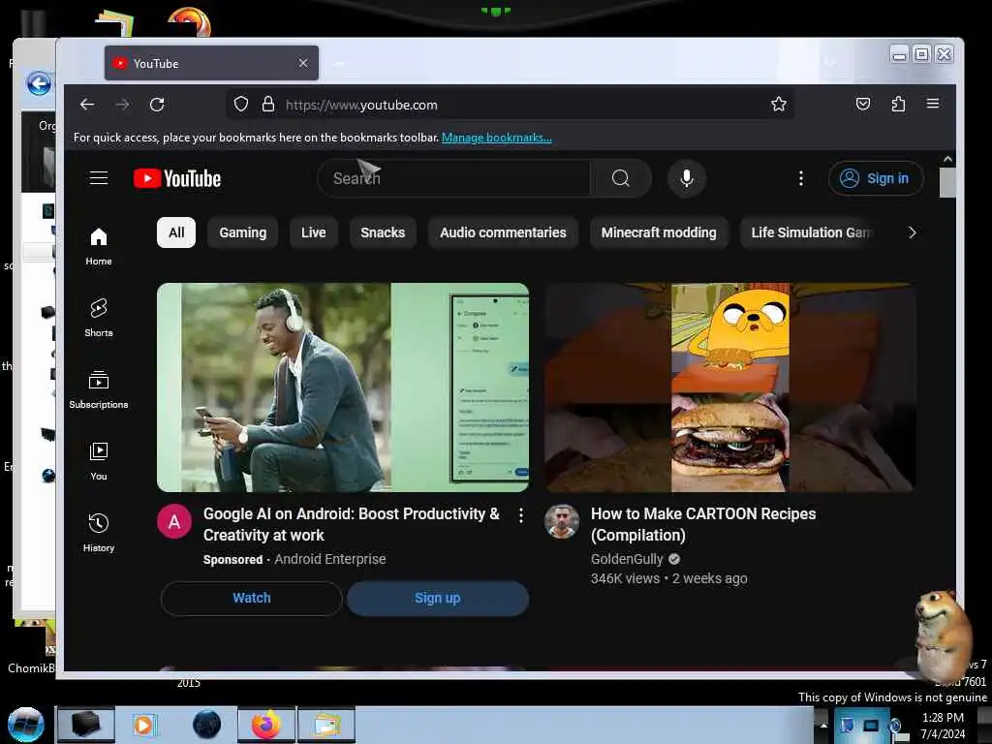Open the Firefox application menu
The width and height of the screenshot is (992, 744).
933,103
